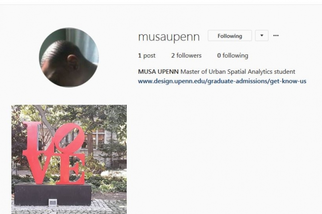The height and width of the screenshot is (214, 322).
Task: Open the three-dot options menu
Action: point(276,36)
